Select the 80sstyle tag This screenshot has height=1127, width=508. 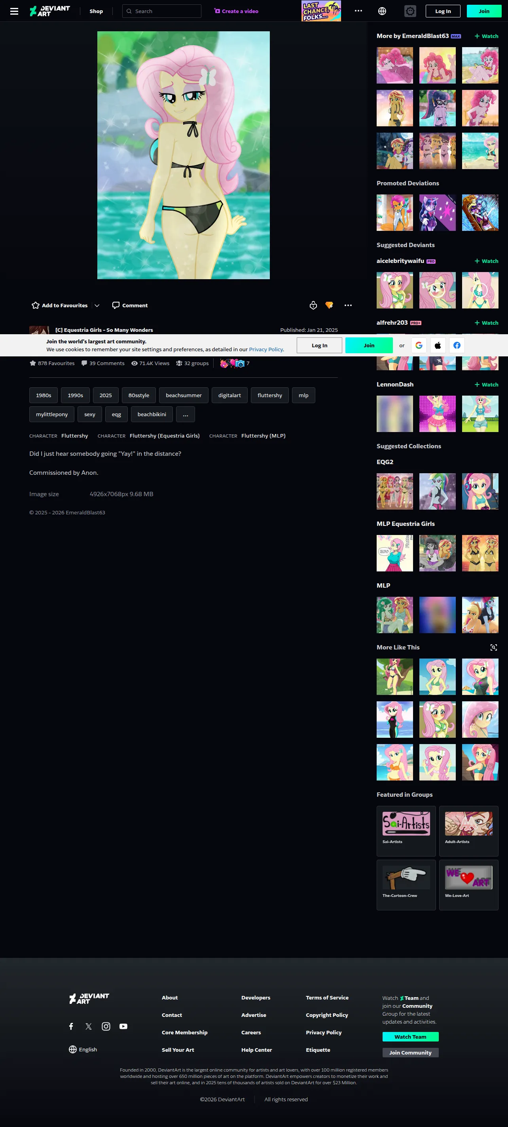tap(139, 396)
